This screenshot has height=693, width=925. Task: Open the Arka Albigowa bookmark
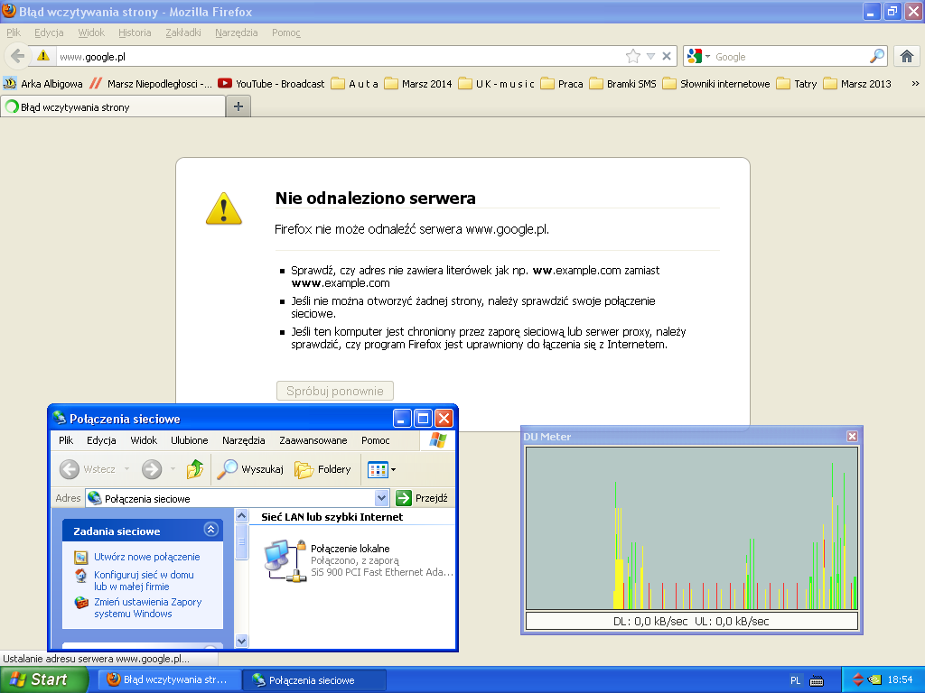coord(43,84)
